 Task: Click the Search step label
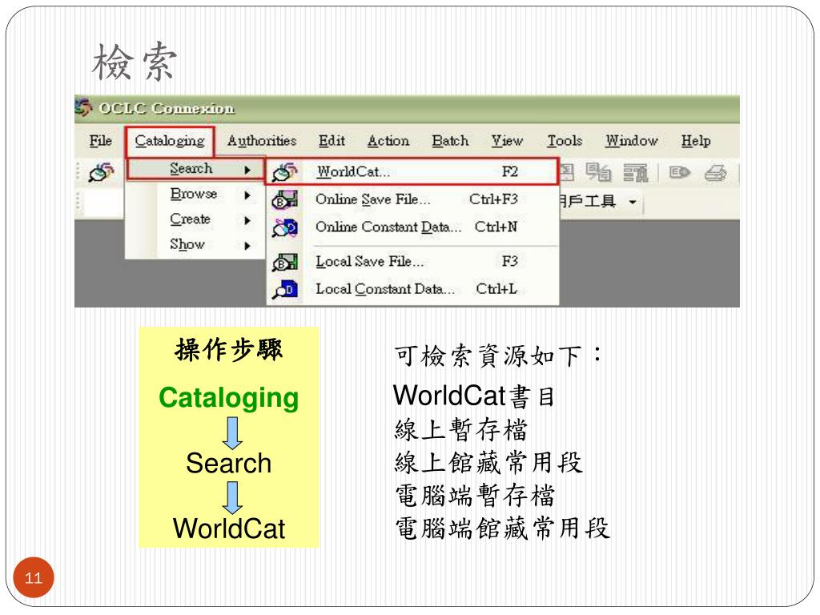pyautogui.click(x=228, y=464)
